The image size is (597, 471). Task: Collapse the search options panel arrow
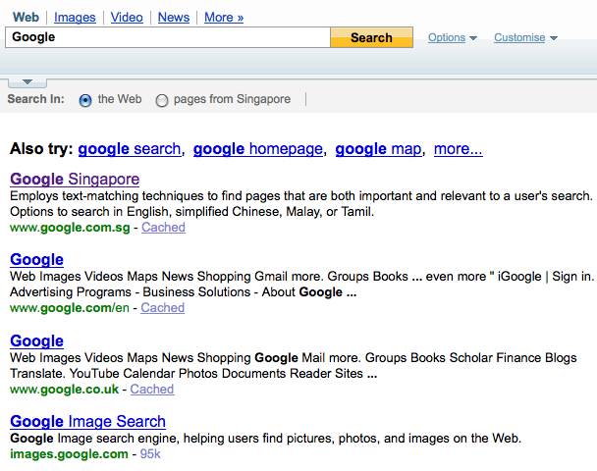27,82
